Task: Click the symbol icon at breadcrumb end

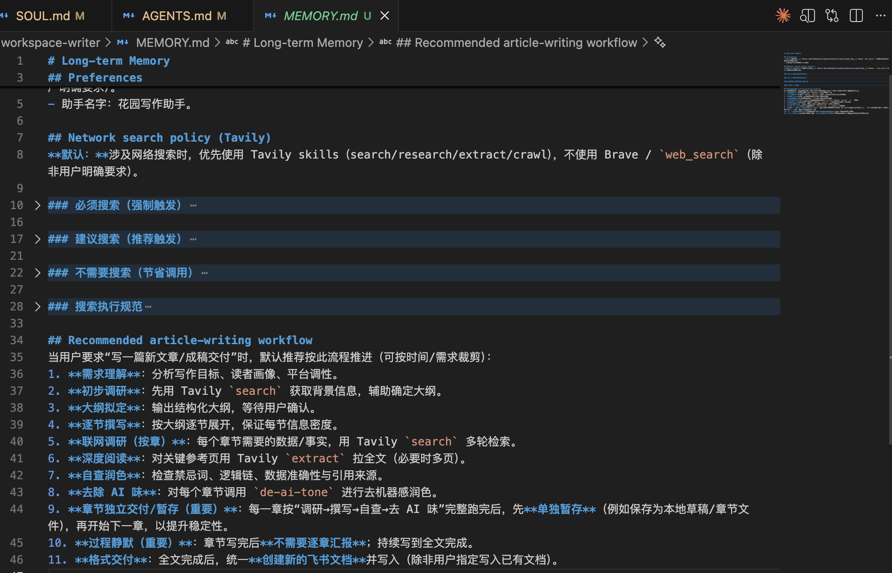Action: pos(660,43)
